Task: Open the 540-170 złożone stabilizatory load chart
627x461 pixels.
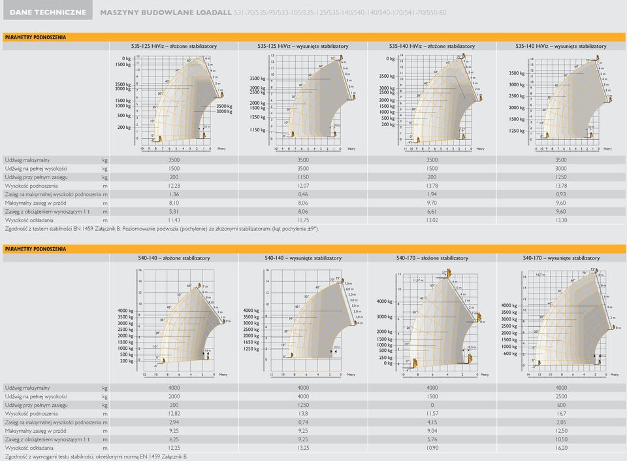Action: pos(432,322)
